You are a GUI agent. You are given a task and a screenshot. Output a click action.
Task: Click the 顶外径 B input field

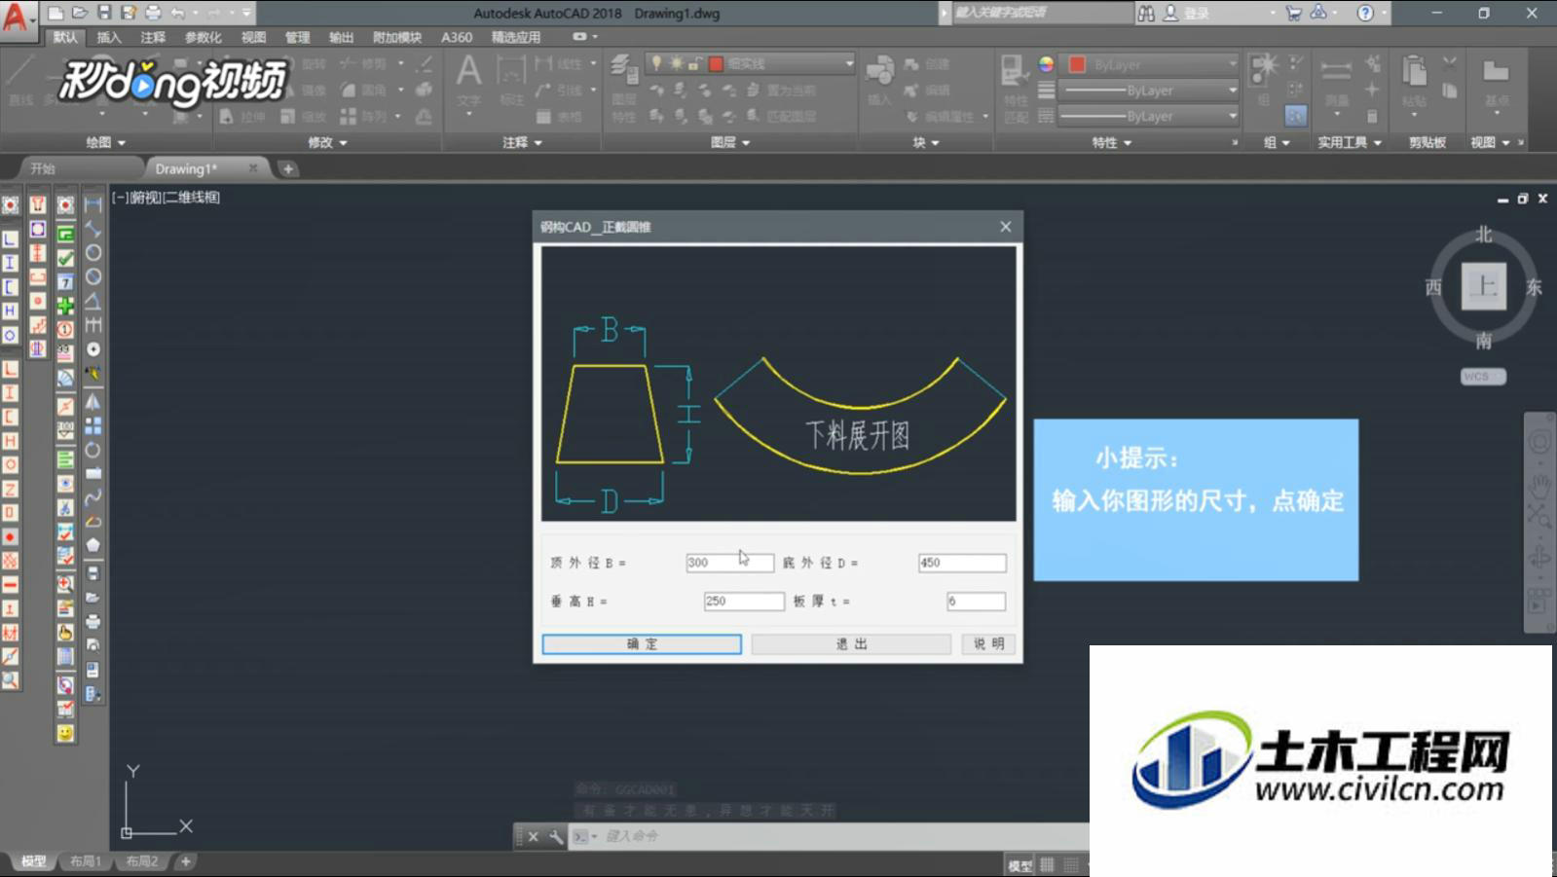tap(729, 563)
